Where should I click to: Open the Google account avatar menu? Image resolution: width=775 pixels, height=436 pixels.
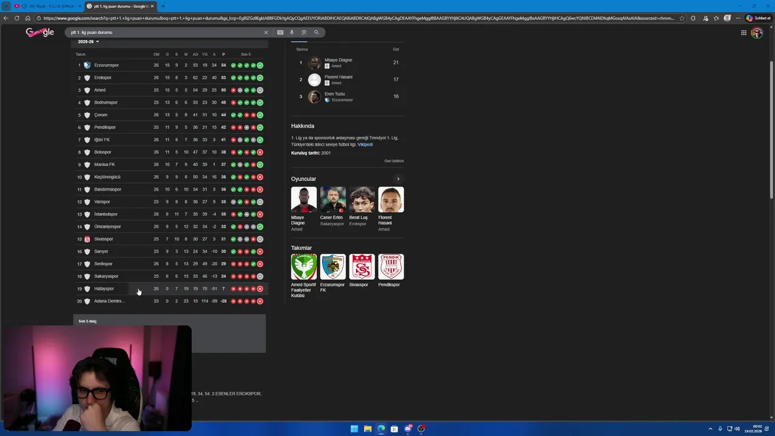click(757, 33)
